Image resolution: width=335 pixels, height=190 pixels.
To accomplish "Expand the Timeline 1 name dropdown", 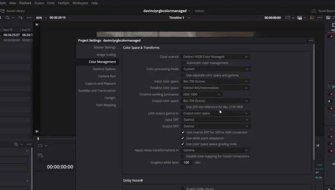I will click(189, 18).
